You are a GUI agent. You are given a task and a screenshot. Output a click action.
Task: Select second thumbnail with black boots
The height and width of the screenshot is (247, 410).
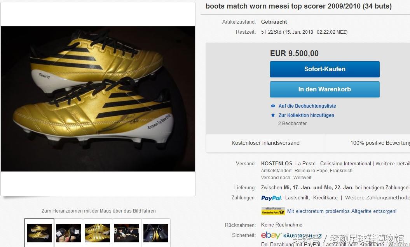[68, 233]
